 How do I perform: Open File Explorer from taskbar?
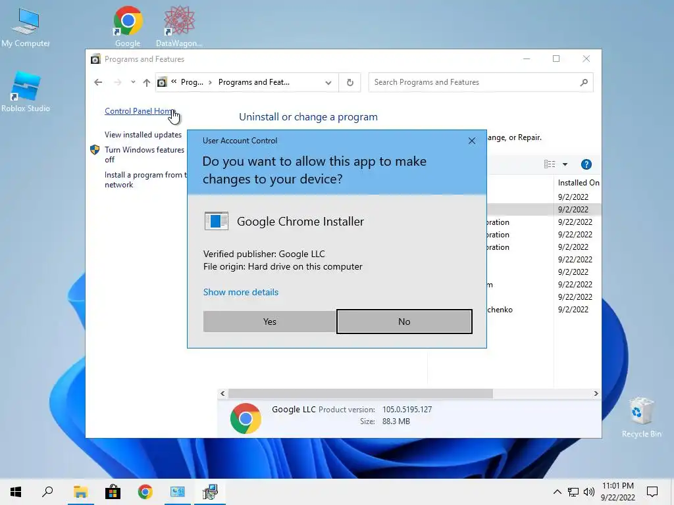pos(80,492)
